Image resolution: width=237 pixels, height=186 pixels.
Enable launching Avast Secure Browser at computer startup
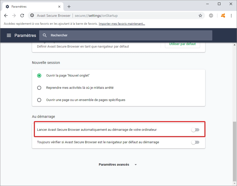tap(195, 130)
